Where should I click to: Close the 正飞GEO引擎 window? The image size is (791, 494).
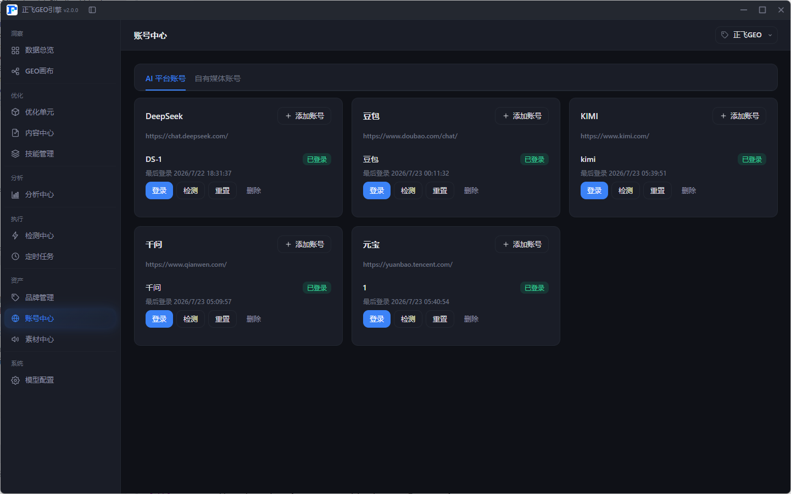tap(781, 10)
